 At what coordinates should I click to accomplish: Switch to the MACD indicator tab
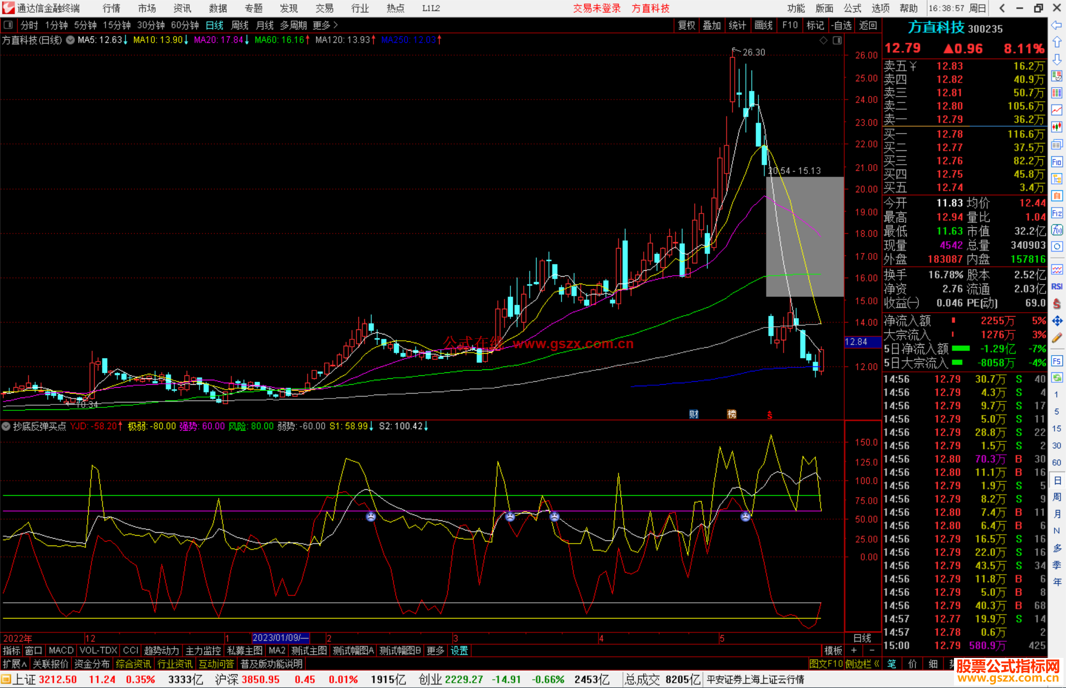[x=61, y=651]
